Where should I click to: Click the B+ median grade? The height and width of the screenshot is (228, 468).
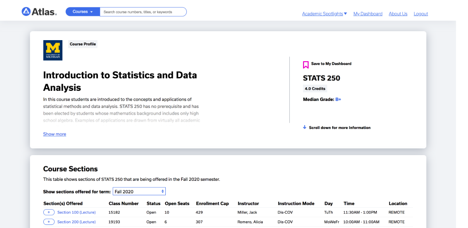[338, 99]
